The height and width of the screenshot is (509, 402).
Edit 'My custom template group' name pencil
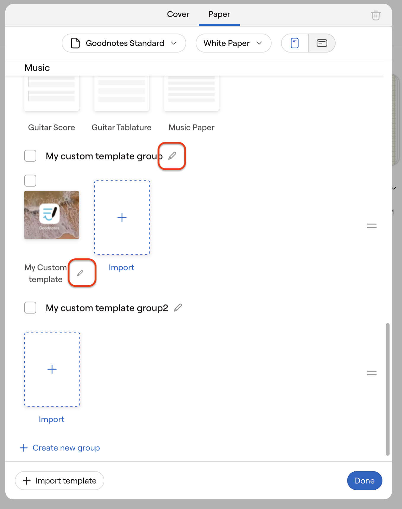[x=172, y=156]
